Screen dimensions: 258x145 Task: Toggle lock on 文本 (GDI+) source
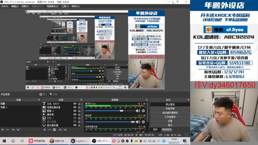79,103
